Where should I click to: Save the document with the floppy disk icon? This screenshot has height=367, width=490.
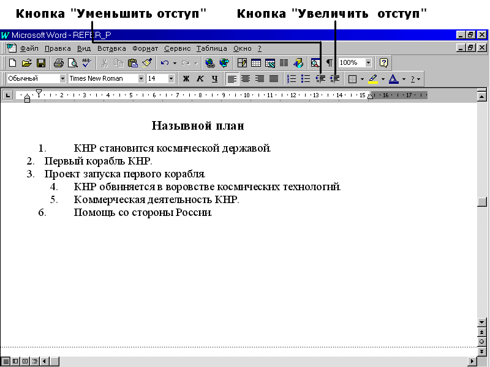pos(41,63)
